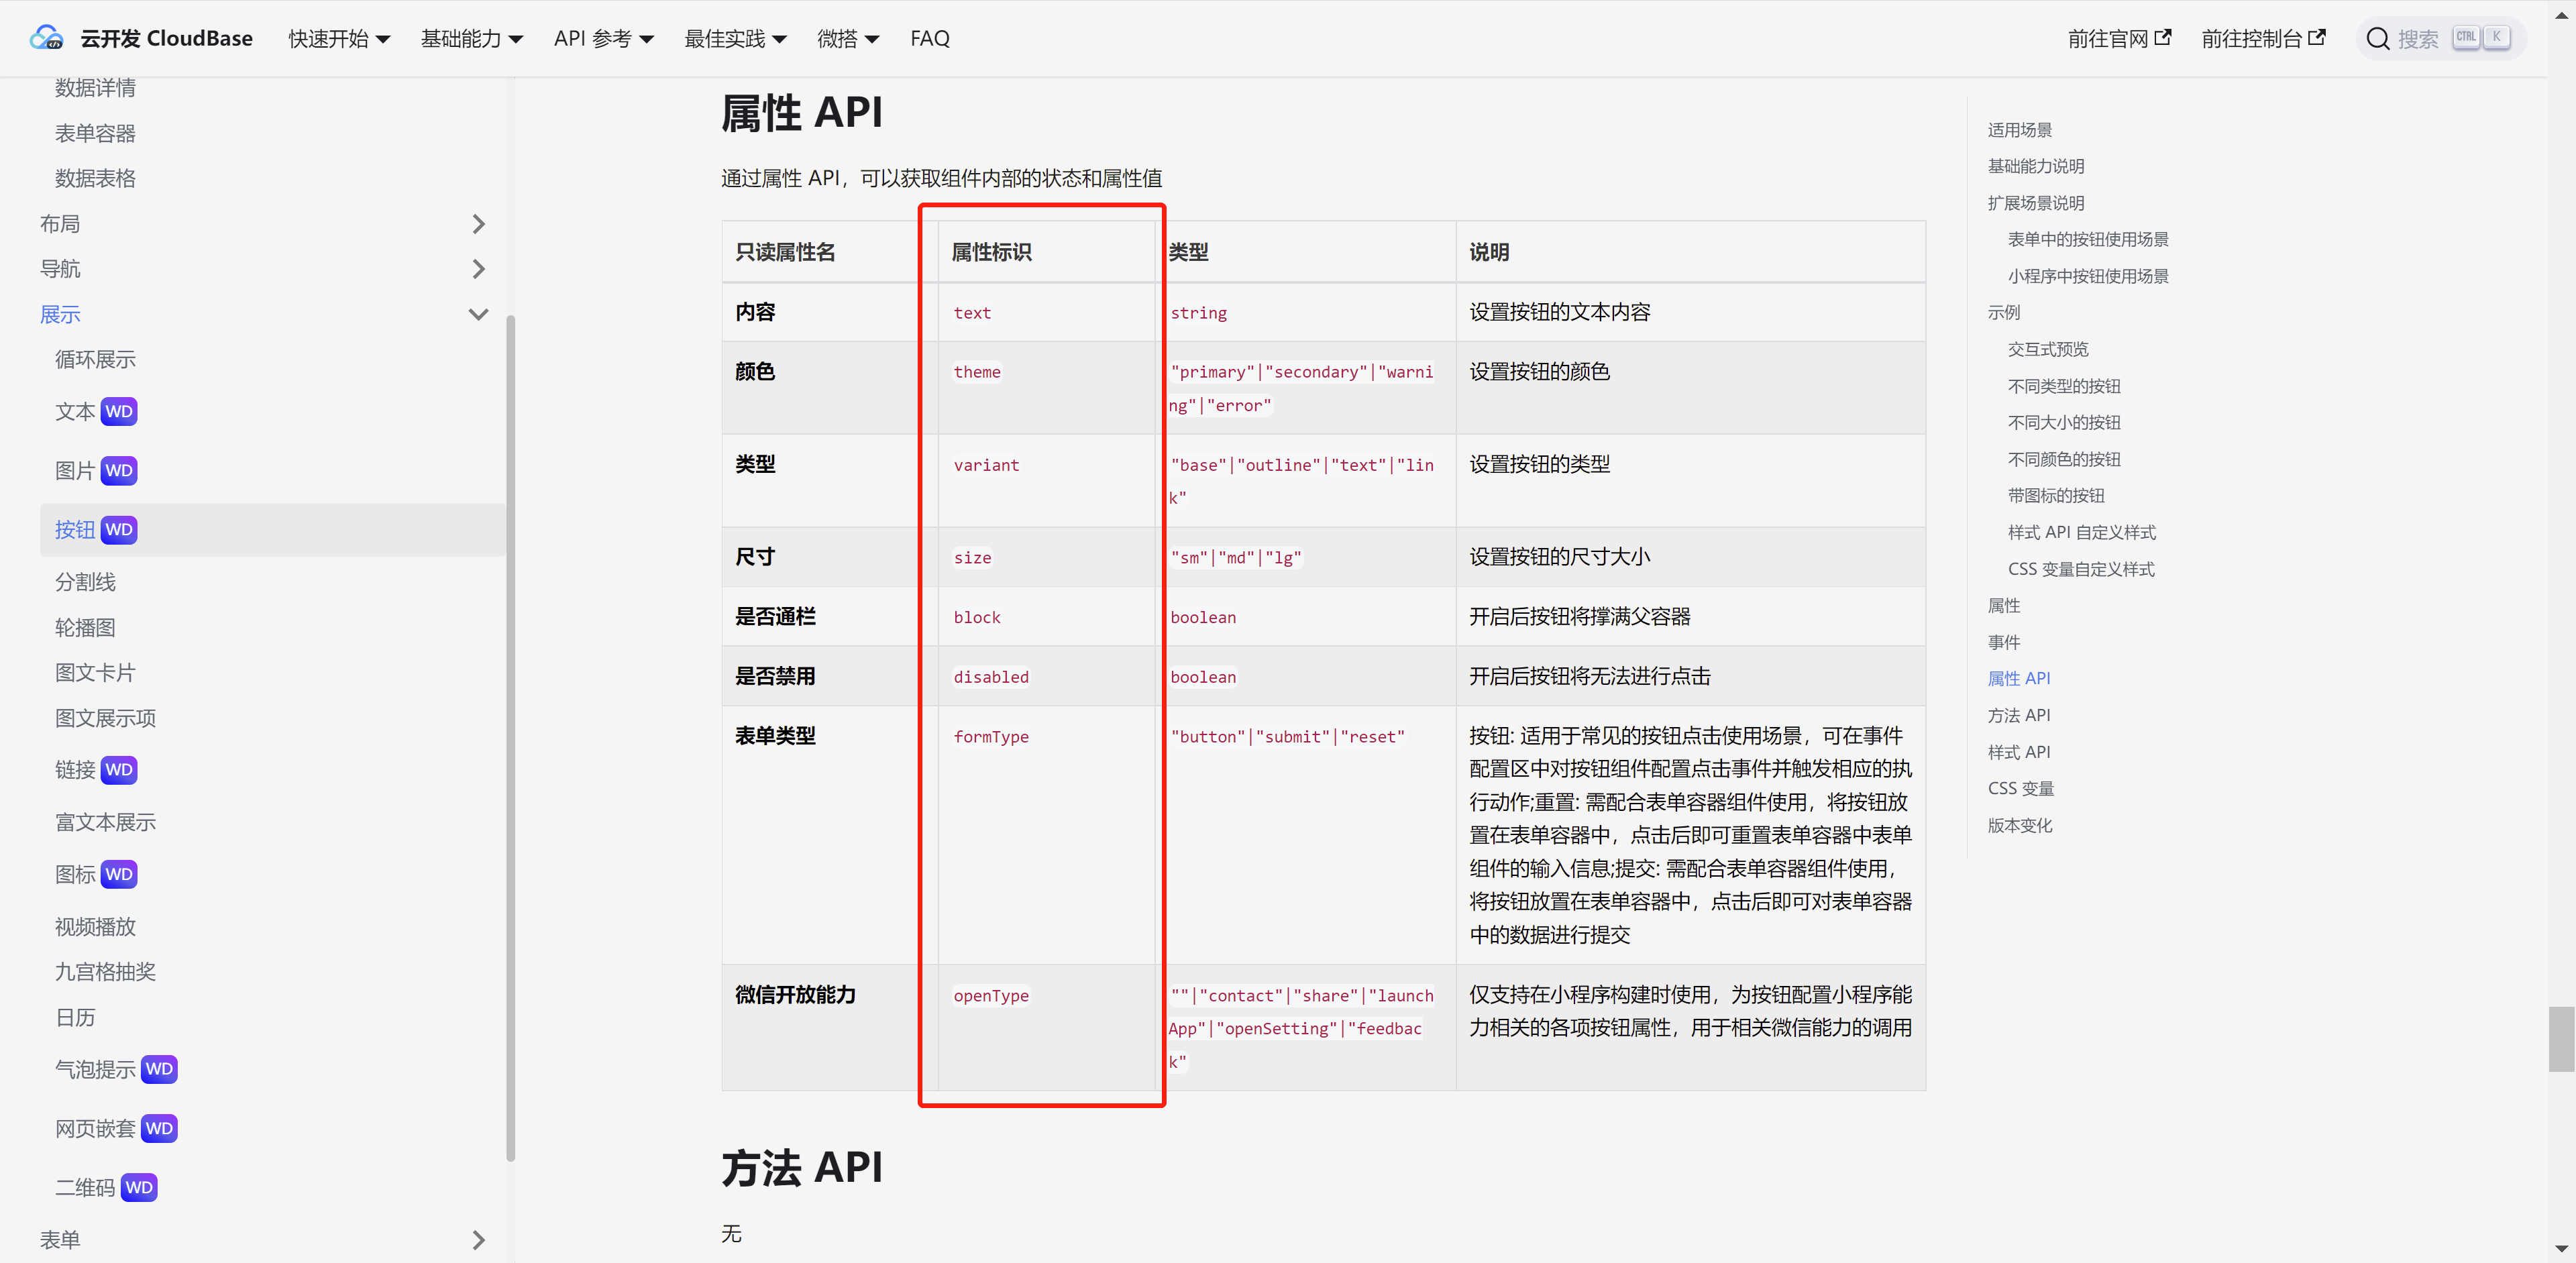
Task: Click the external-link icon next to 前往官网
Action: point(2163,37)
